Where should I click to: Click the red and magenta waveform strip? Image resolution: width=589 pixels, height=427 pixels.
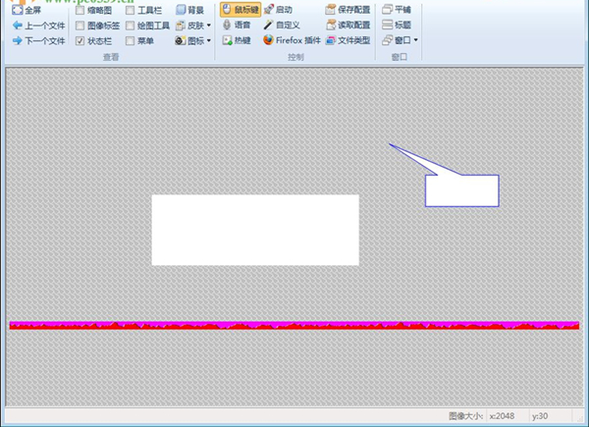pyautogui.click(x=294, y=325)
